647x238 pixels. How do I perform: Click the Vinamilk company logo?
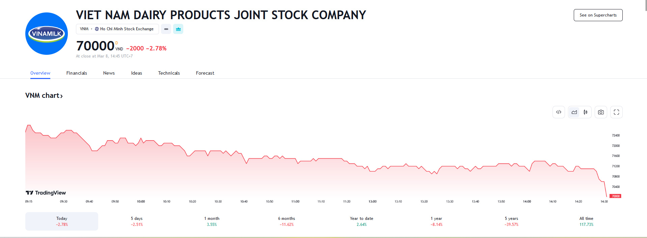pyautogui.click(x=47, y=34)
